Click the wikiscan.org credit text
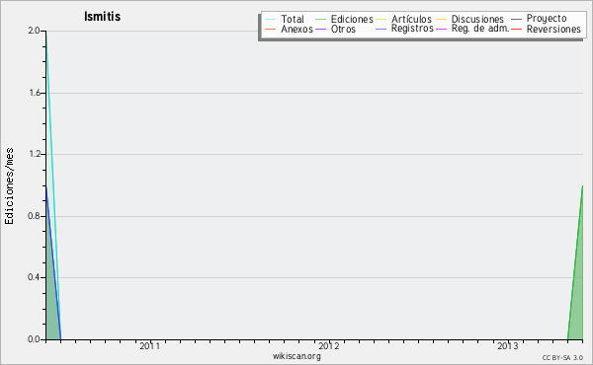Viewport: 593px width, 365px height. tap(296, 356)
